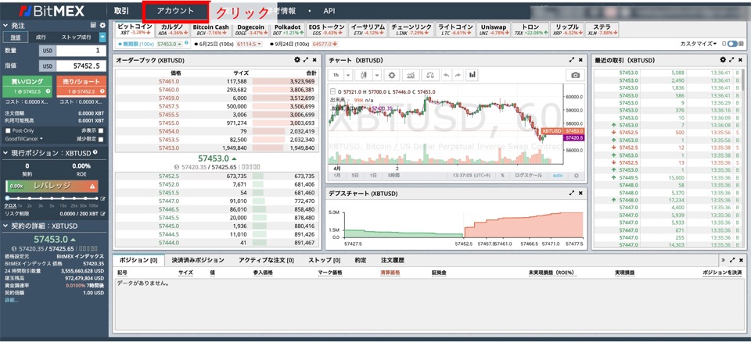Enable the Post-Only checkbox
This screenshot has width=751, height=342.
(8, 130)
